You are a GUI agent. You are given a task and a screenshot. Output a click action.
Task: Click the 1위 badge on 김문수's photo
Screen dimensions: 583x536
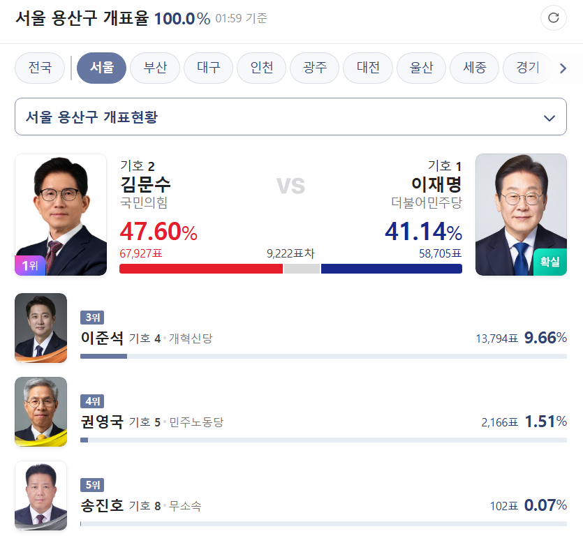(x=29, y=265)
